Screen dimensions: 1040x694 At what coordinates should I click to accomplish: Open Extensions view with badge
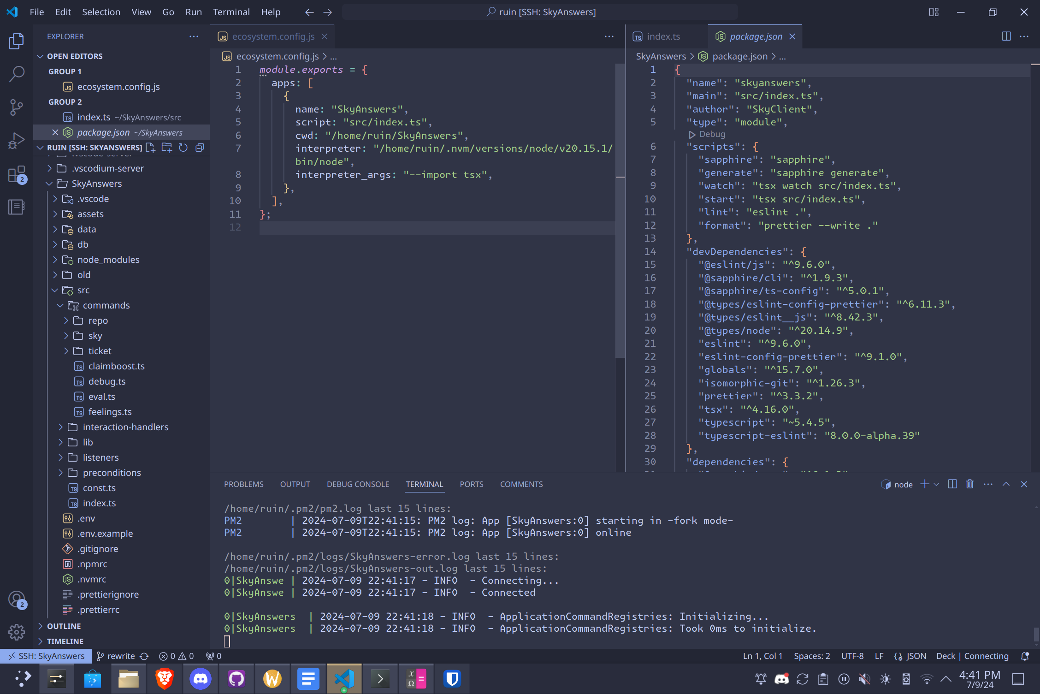[17, 174]
